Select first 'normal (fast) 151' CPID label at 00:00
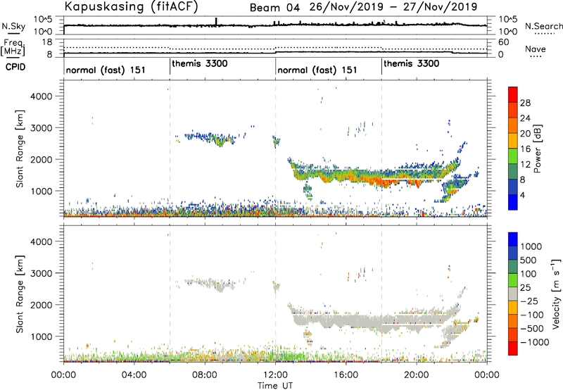 click(106, 70)
